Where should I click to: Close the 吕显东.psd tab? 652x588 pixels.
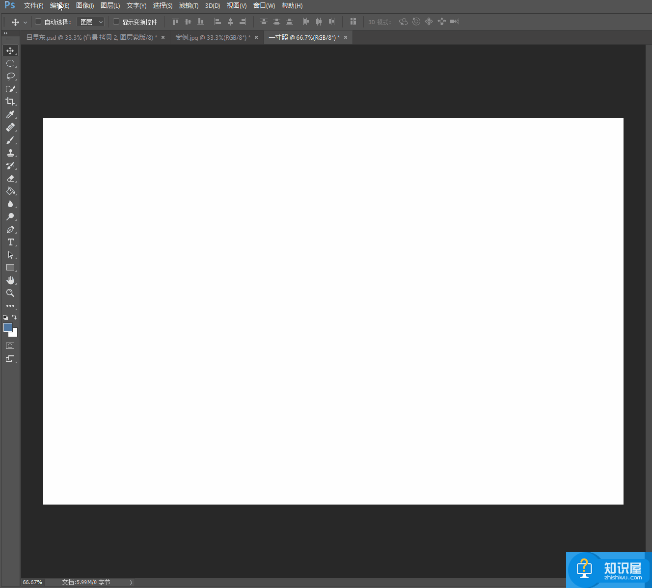(163, 37)
